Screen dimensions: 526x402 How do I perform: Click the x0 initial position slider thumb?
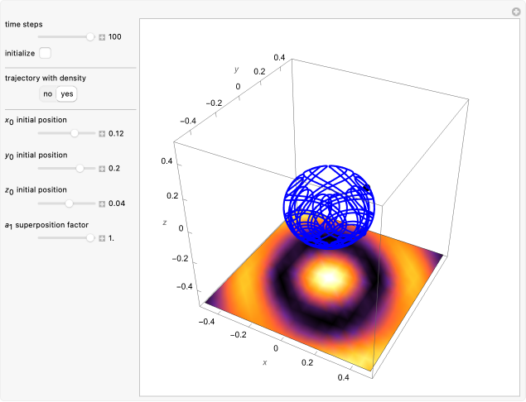coord(75,133)
